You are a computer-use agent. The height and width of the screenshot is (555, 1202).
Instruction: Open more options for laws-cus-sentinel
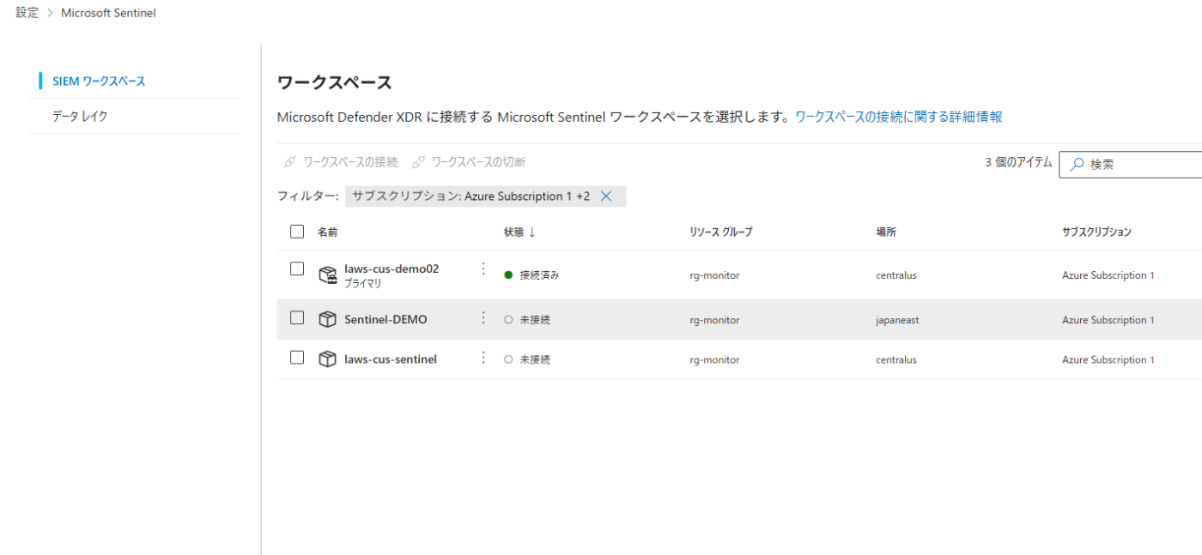[483, 358]
